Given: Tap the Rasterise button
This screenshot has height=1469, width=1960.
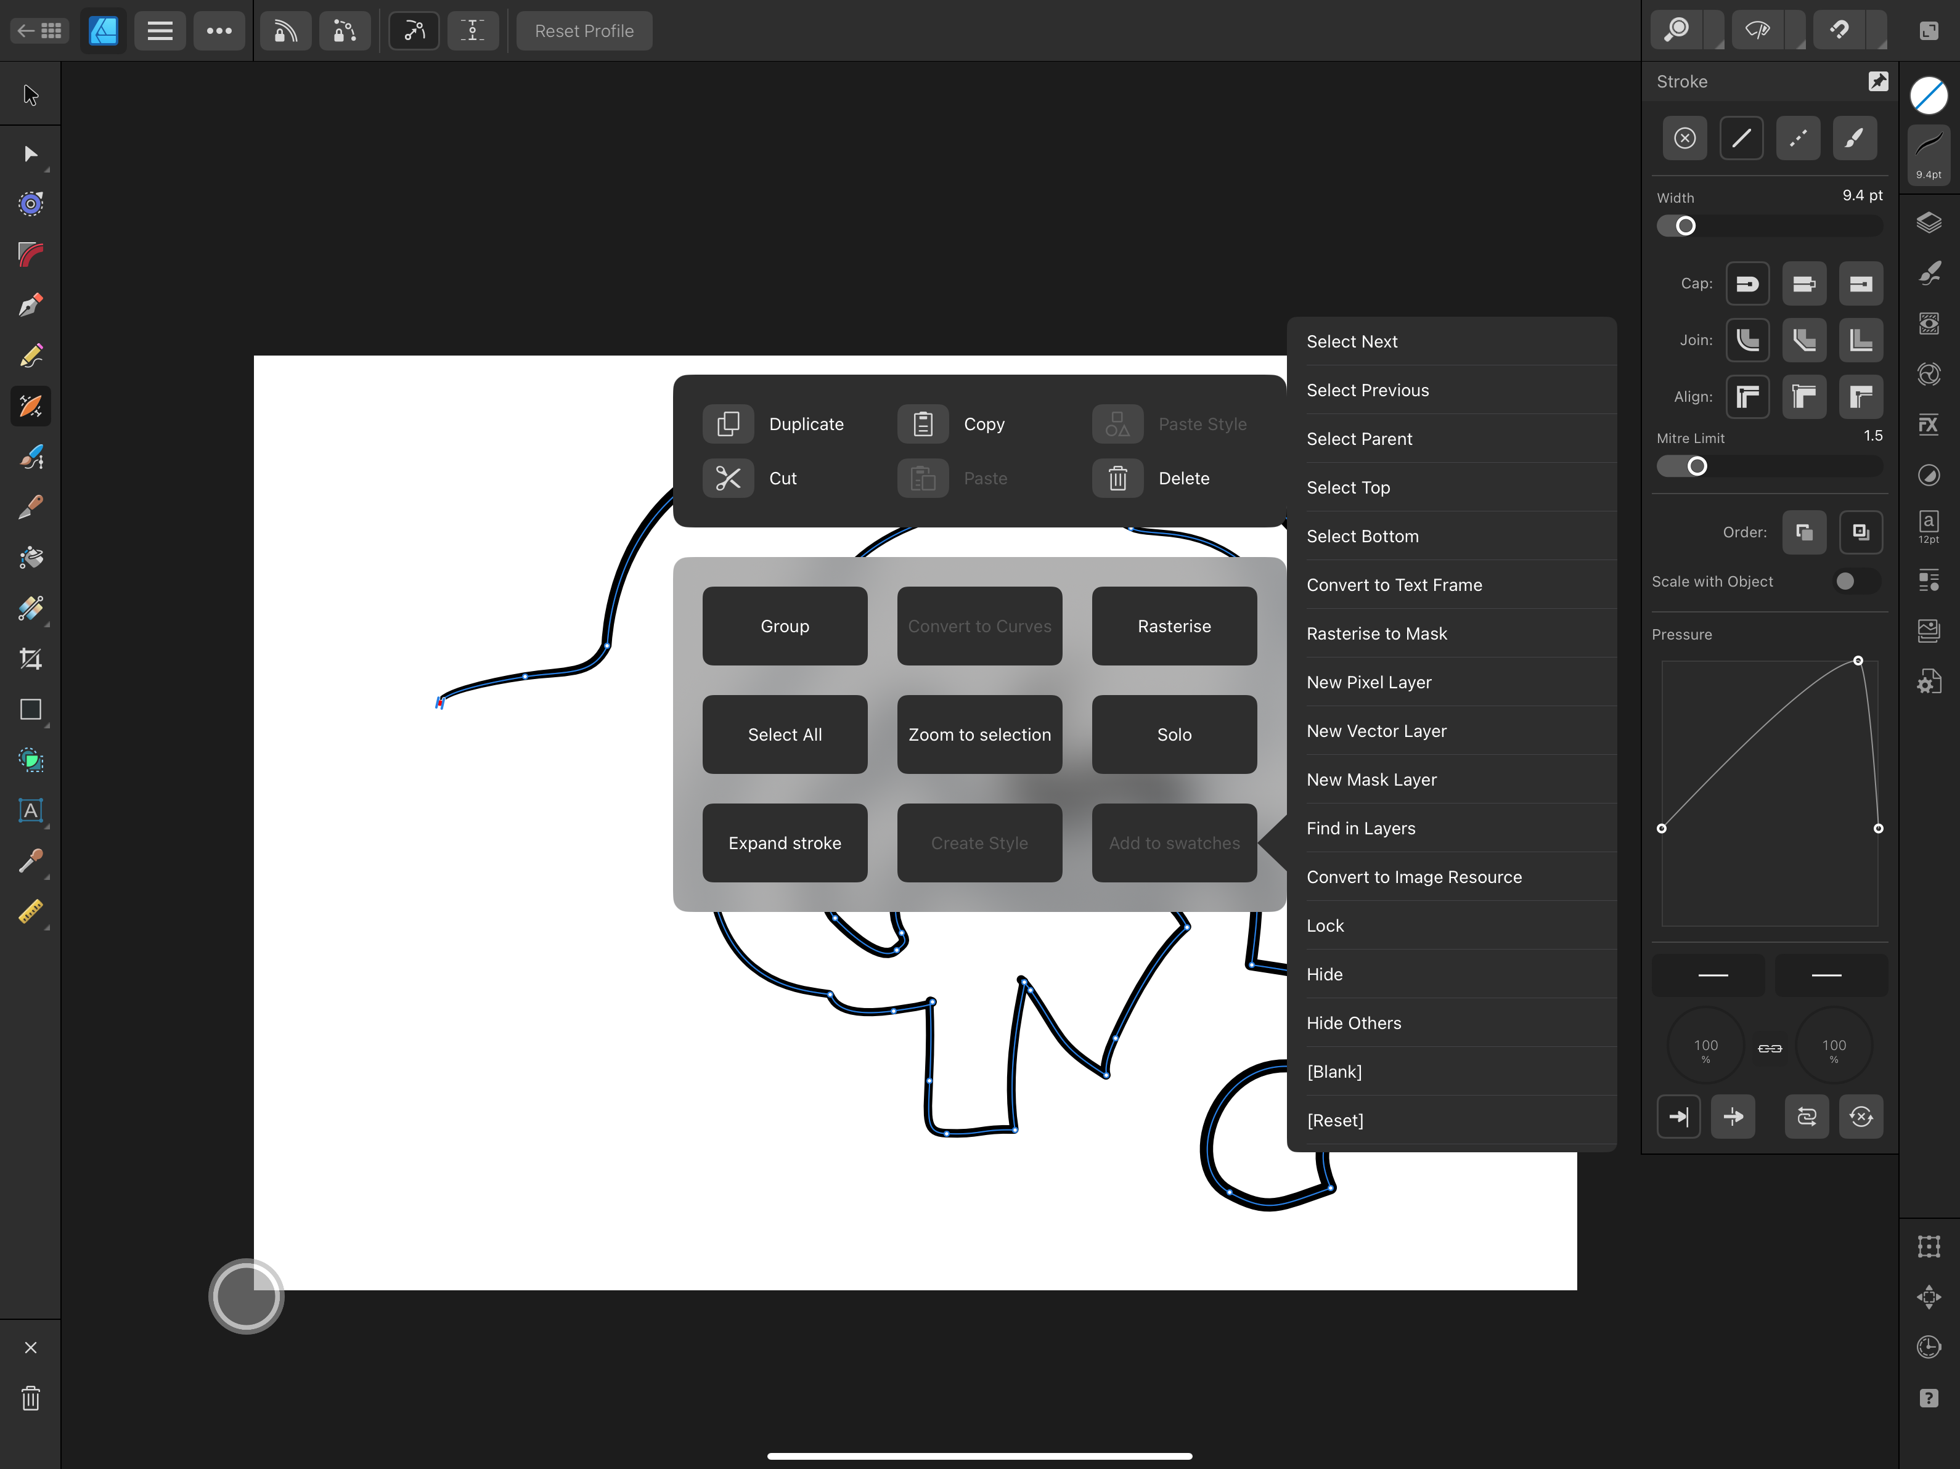Looking at the screenshot, I should (x=1173, y=627).
